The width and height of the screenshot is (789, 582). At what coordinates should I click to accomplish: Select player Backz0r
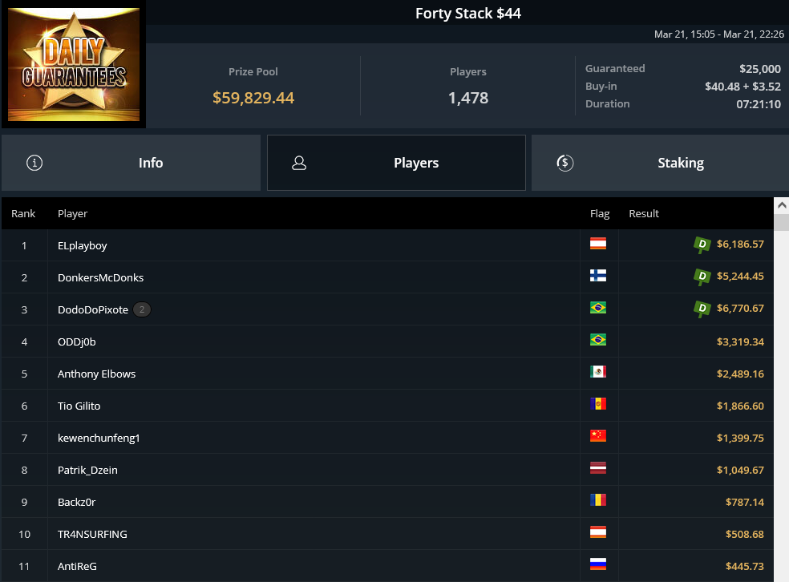76,502
